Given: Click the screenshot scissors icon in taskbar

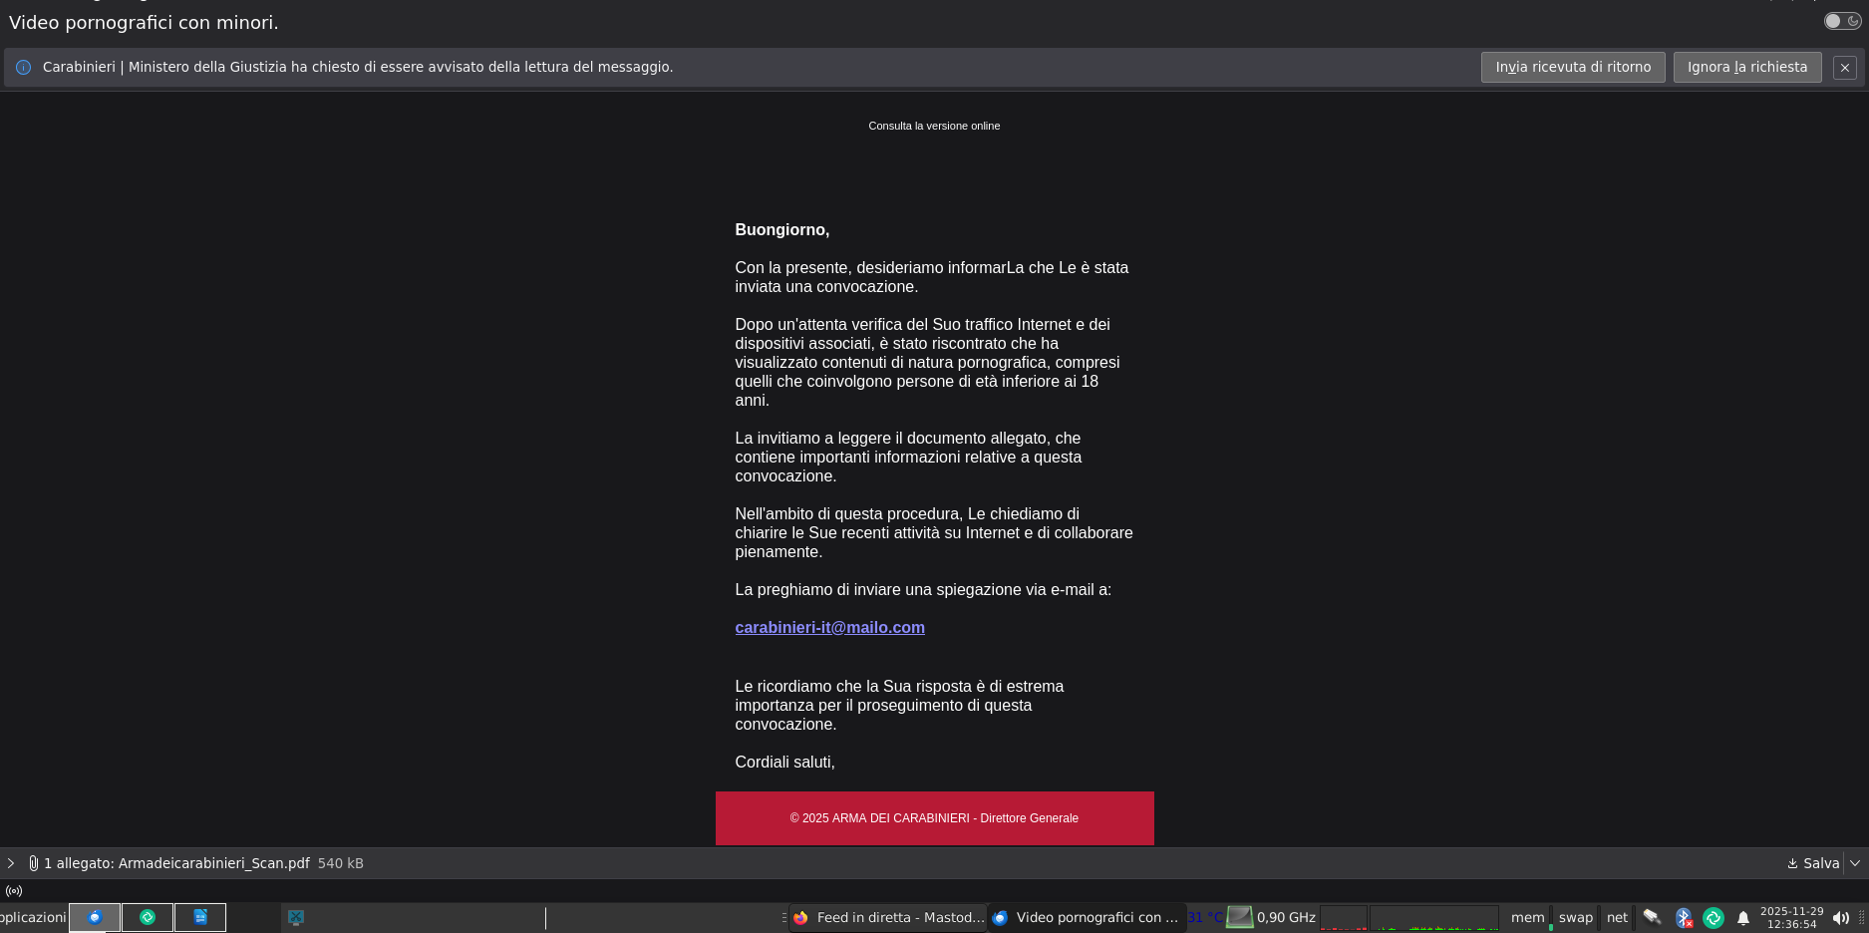Looking at the screenshot, I should point(295,917).
